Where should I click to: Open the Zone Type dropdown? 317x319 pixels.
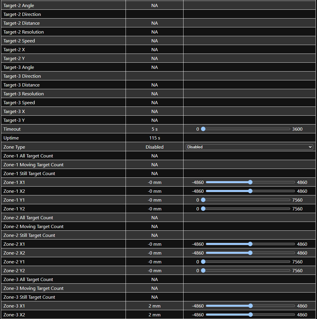point(249,147)
